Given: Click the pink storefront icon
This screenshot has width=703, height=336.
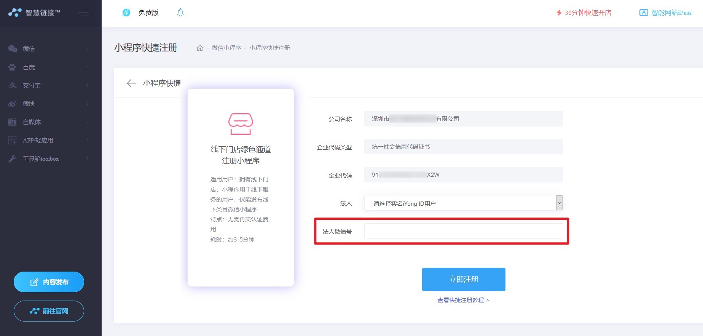Looking at the screenshot, I should [241, 124].
